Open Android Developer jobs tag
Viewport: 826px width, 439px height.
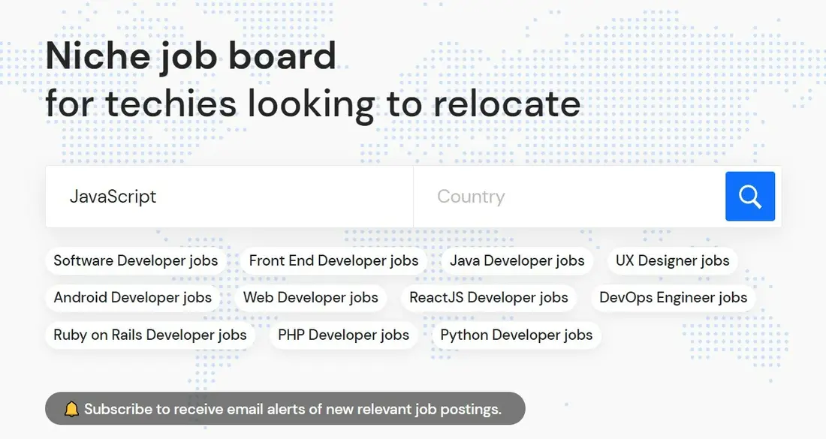pyautogui.click(x=133, y=297)
